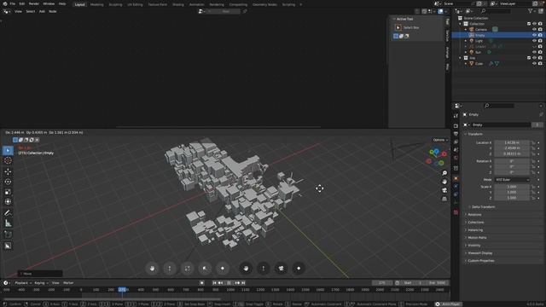Click the viewport pan hand gizmo
546x307 pixels.
click(x=444, y=182)
